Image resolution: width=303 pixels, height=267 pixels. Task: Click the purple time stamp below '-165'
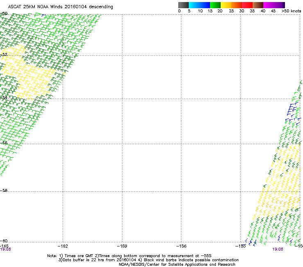click(x=5, y=249)
